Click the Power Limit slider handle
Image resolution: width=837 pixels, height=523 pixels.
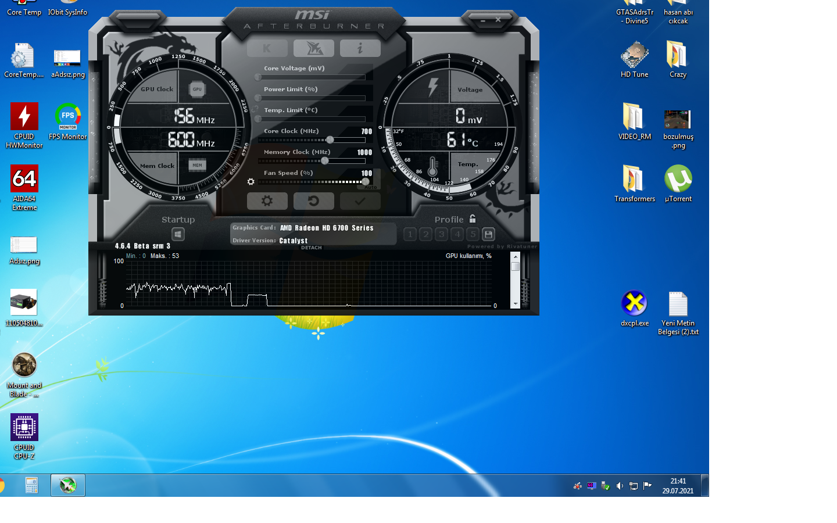258,98
